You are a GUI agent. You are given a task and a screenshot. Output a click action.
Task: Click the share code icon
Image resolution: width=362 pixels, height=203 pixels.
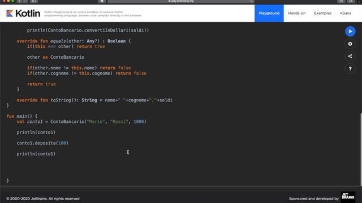click(x=350, y=56)
